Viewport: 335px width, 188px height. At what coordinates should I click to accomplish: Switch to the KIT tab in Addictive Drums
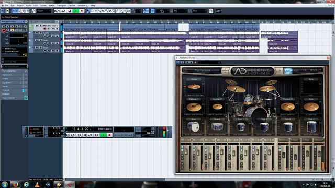[x=288, y=70]
